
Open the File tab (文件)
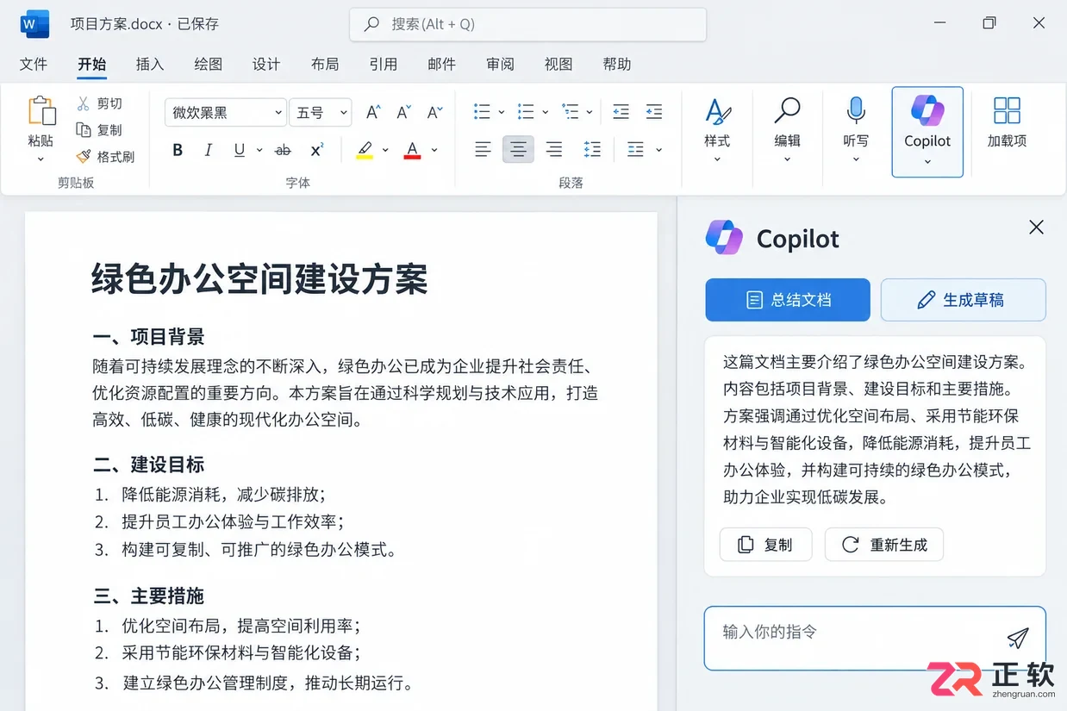pos(34,64)
